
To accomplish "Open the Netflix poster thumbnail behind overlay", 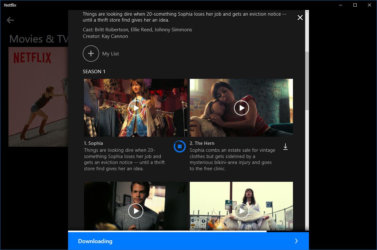I will (x=38, y=97).
